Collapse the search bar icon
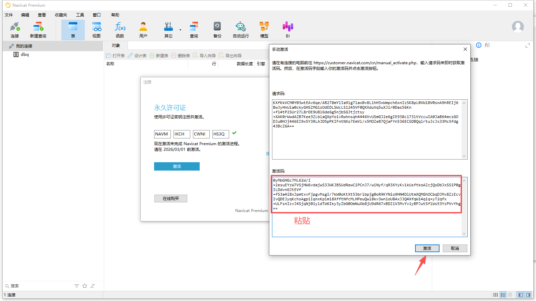Image resolution: width=536 pixels, height=301 pixels. coord(93,286)
